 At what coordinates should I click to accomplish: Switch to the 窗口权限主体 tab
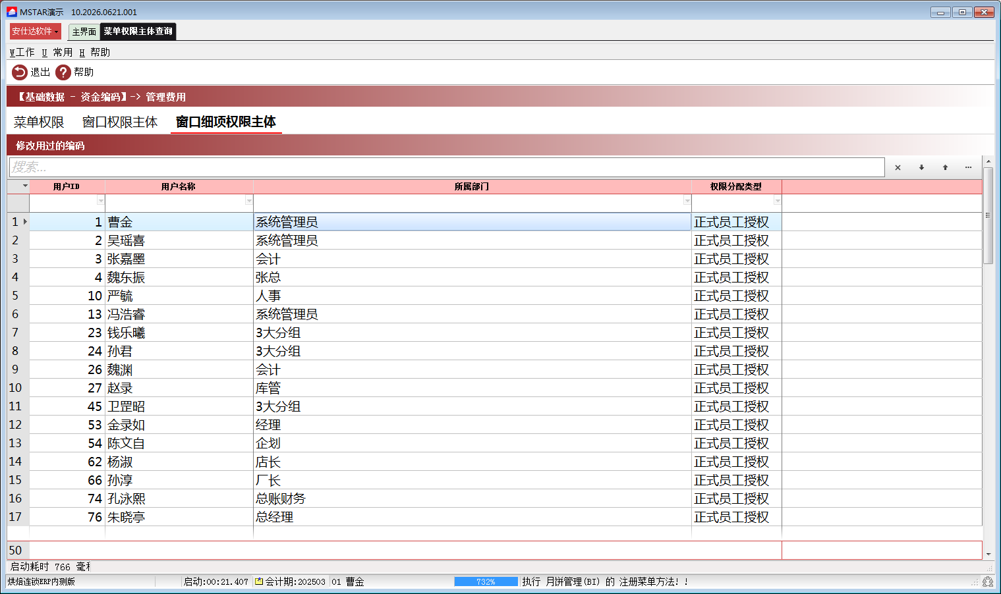click(x=120, y=122)
